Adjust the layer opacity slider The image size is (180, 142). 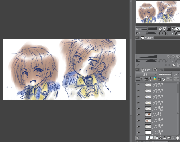tap(165, 74)
